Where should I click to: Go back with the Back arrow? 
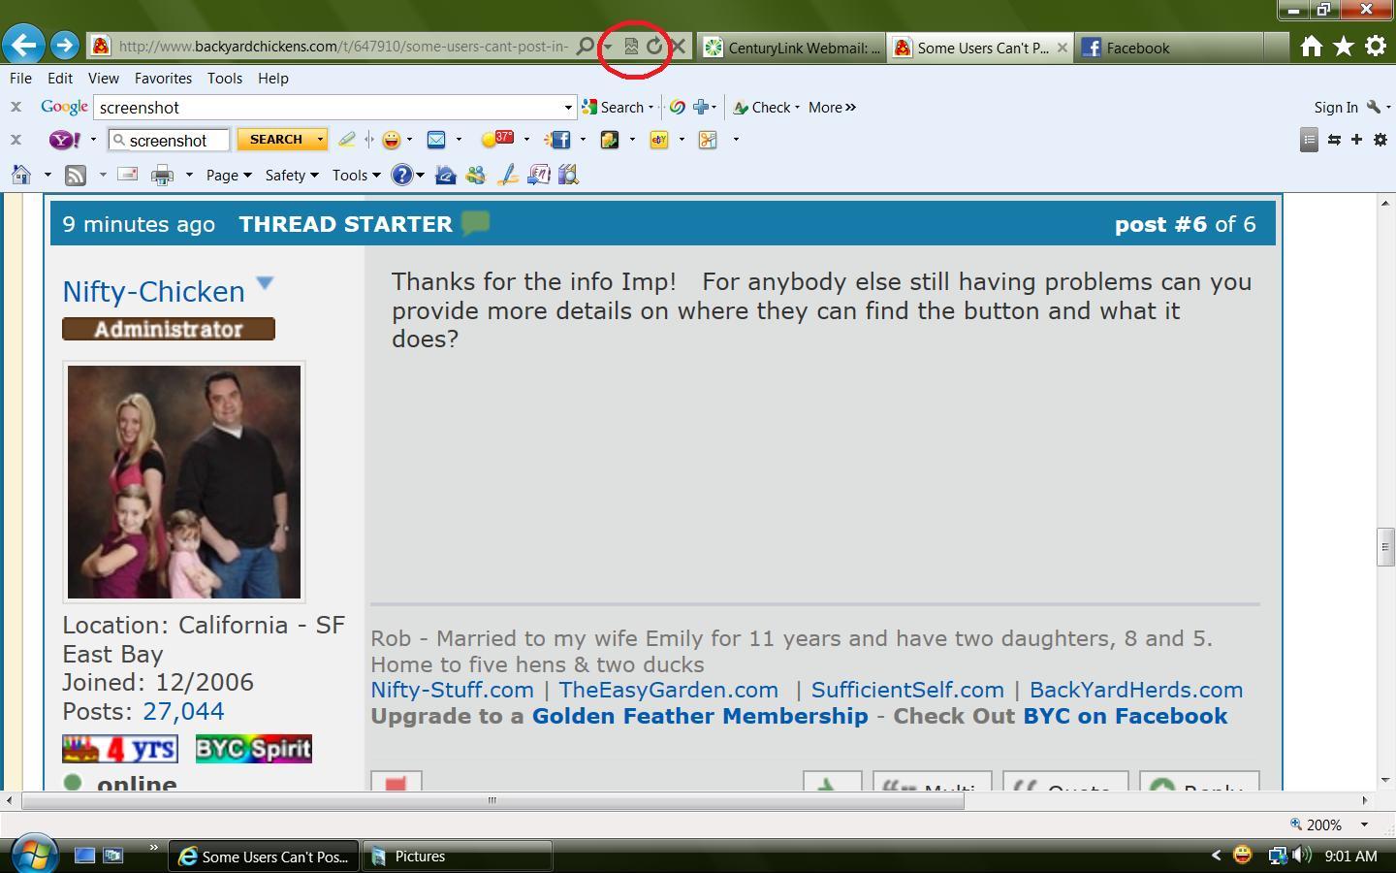click(23, 46)
